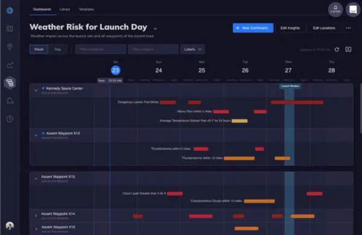Click the Launch Window marker label
Screen dimensions: 362x235
coord(290,86)
